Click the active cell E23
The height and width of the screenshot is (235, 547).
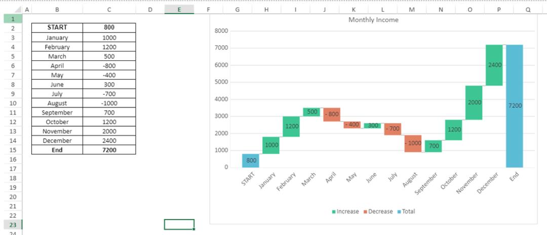pyautogui.click(x=179, y=224)
